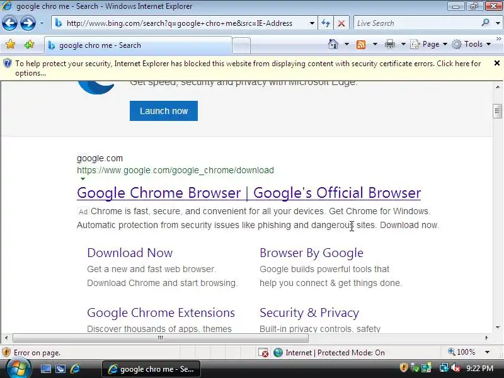
Task: Expand the Print dropdown arrow
Action: 403,44
